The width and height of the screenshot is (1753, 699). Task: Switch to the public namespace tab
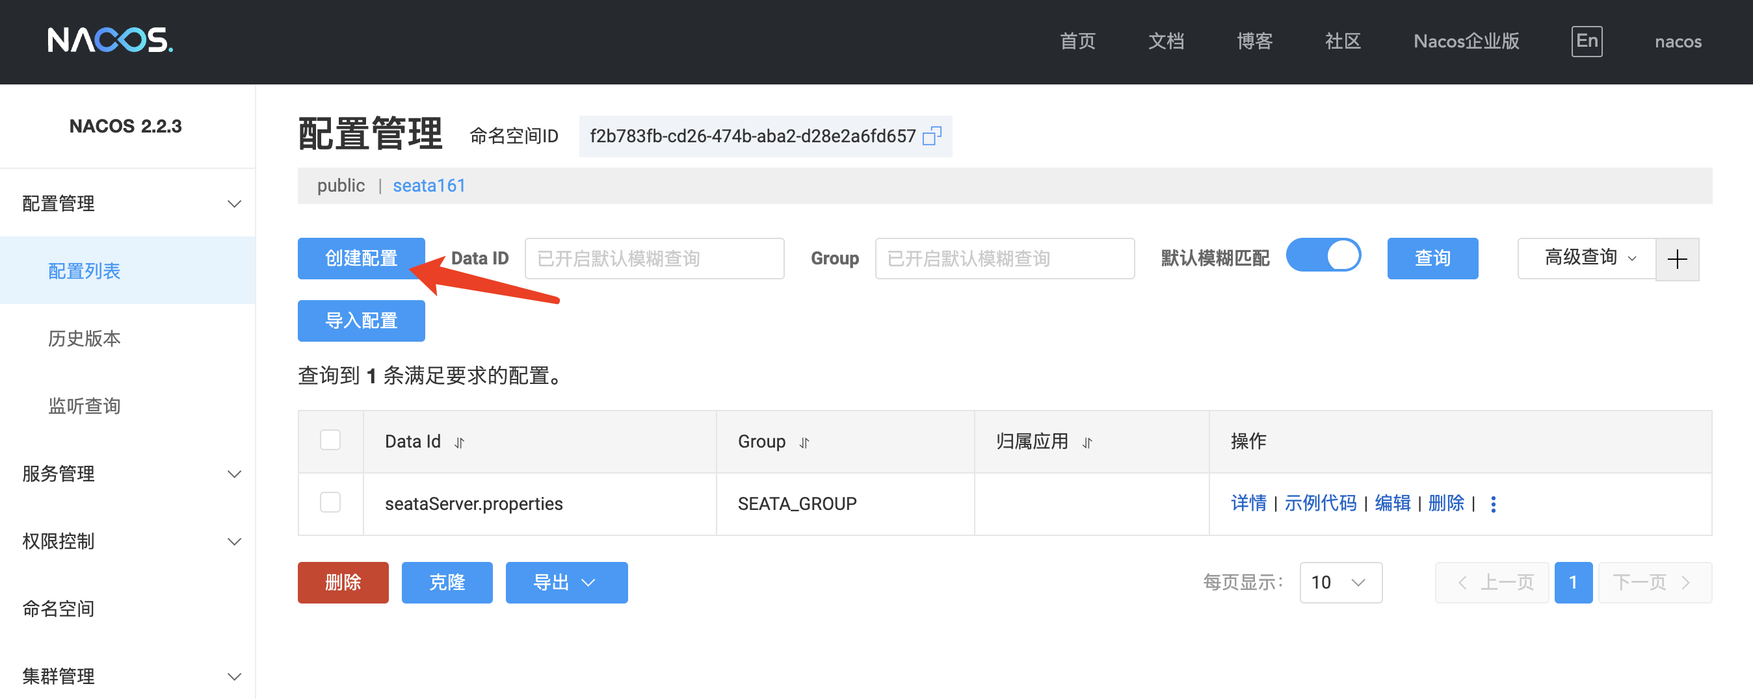click(x=341, y=186)
